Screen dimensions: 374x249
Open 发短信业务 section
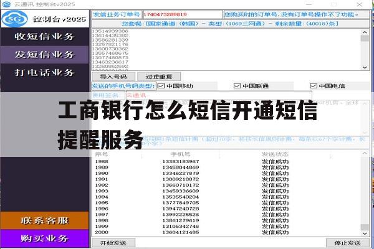(x=45, y=55)
